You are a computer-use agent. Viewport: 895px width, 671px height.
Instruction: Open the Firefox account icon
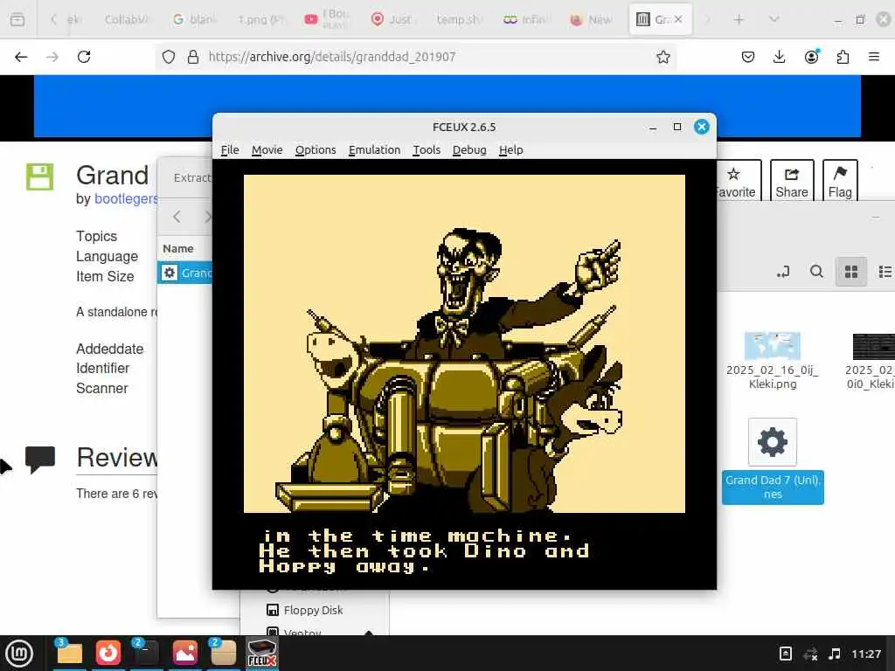pyautogui.click(x=811, y=57)
